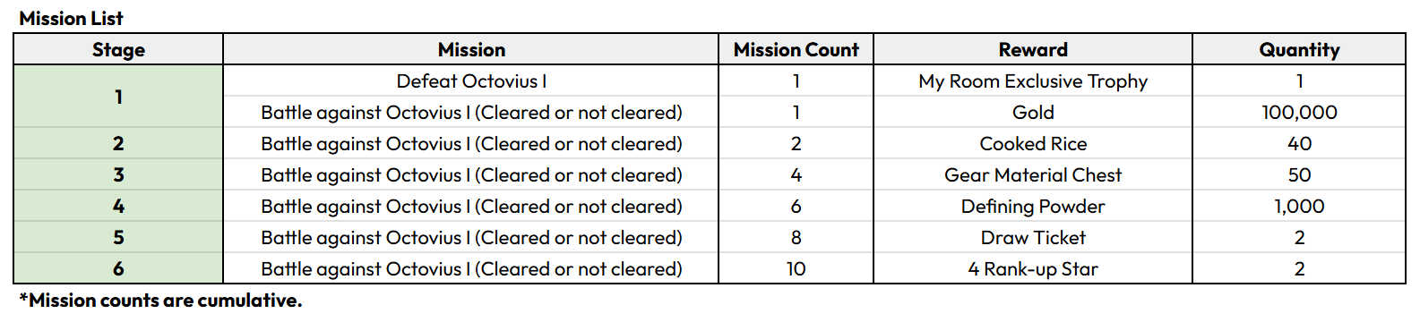Select the Gold reward cell
1420x322 pixels.
1033,112
